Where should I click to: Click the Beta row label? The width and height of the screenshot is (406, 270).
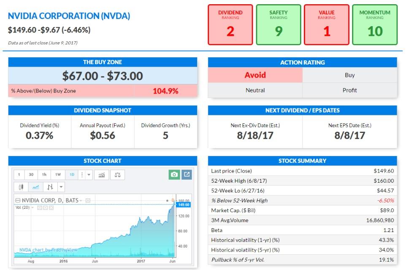pyautogui.click(x=217, y=230)
